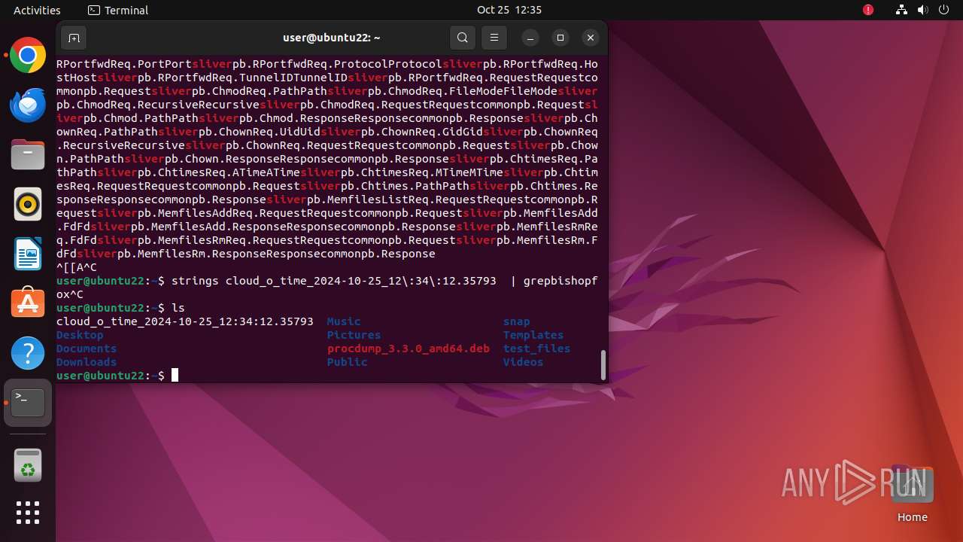The width and height of the screenshot is (963, 542).
Task: Open the Home desktop folder
Action: coord(912,493)
